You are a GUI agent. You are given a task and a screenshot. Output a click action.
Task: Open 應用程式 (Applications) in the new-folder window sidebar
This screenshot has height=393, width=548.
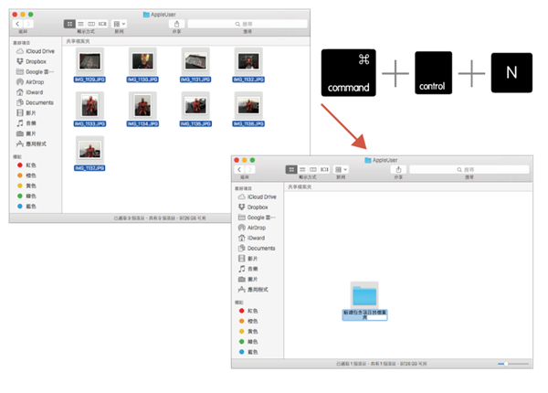253,290
